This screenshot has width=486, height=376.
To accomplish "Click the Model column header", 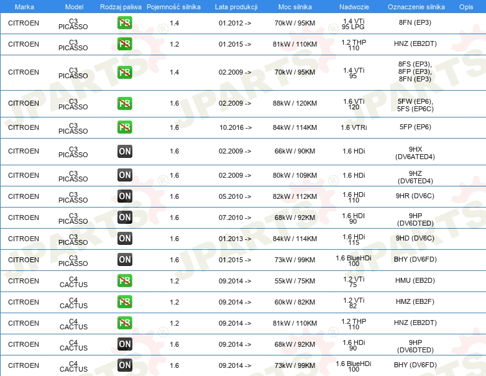I will (x=75, y=7).
